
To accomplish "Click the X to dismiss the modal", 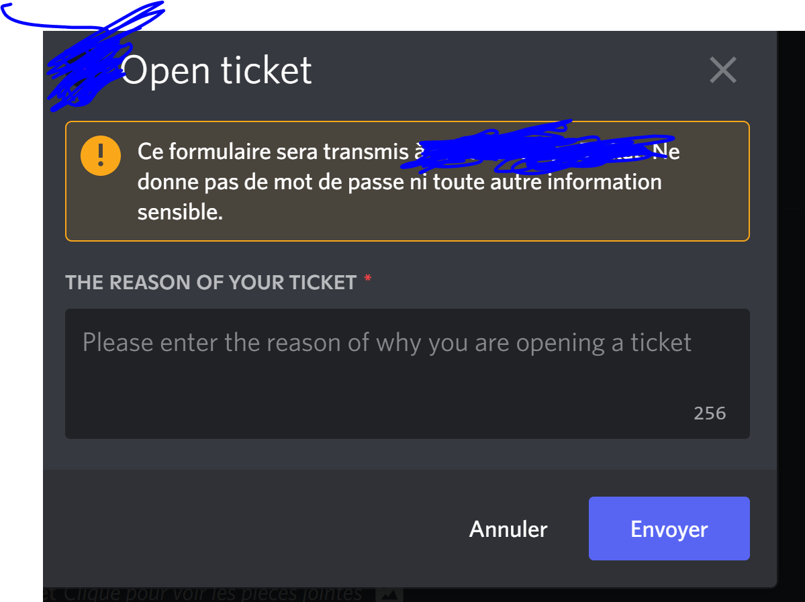I will click(x=722, y=70).
